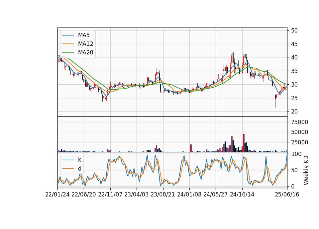This screenshot has width=319, height=229.
Task: Select the 22/11/07 date label
Action: click(110, 194)
